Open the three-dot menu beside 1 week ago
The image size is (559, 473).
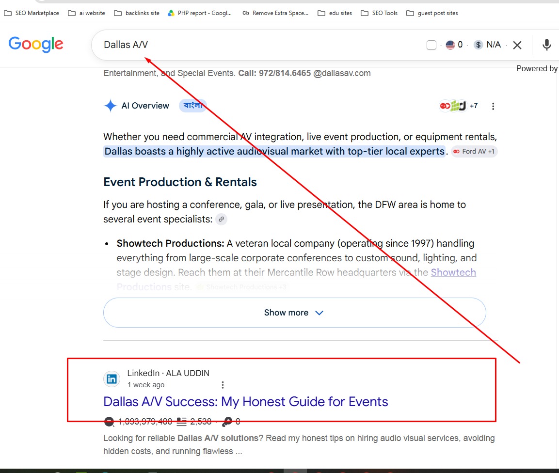point(223,385)
